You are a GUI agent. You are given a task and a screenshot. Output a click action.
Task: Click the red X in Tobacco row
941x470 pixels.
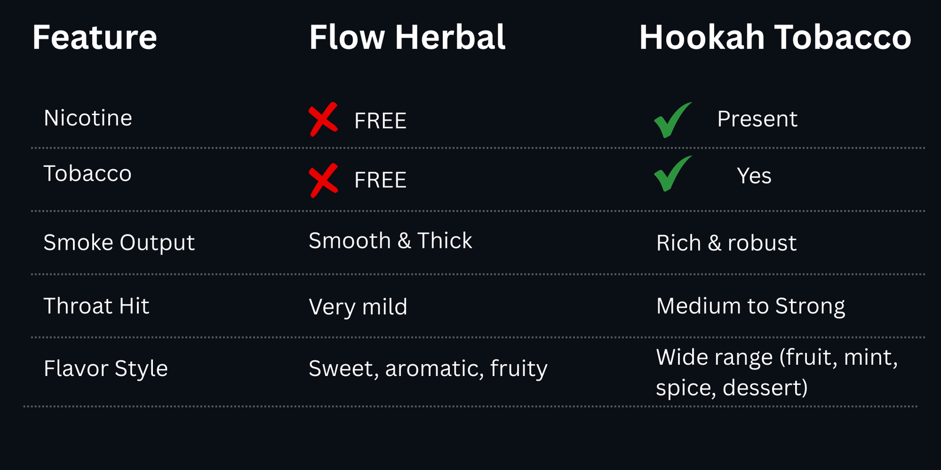coord(323,180)
